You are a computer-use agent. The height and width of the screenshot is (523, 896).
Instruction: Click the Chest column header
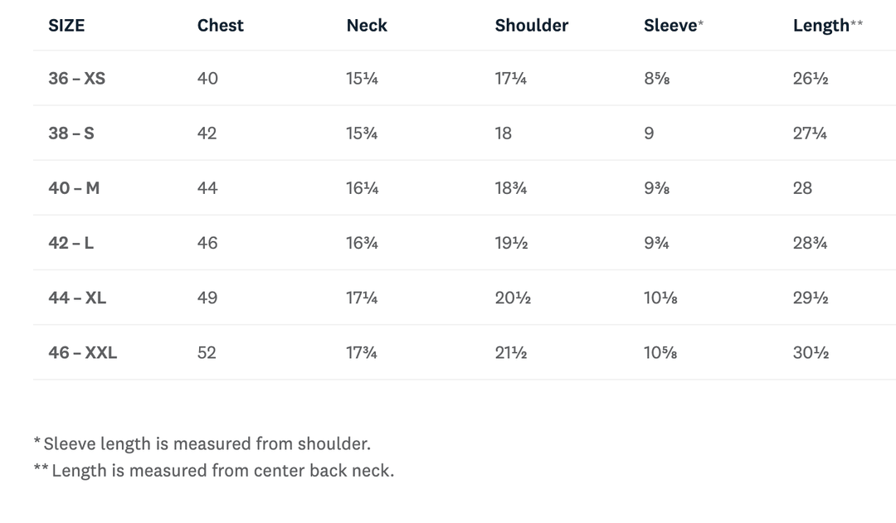point(221,25)
